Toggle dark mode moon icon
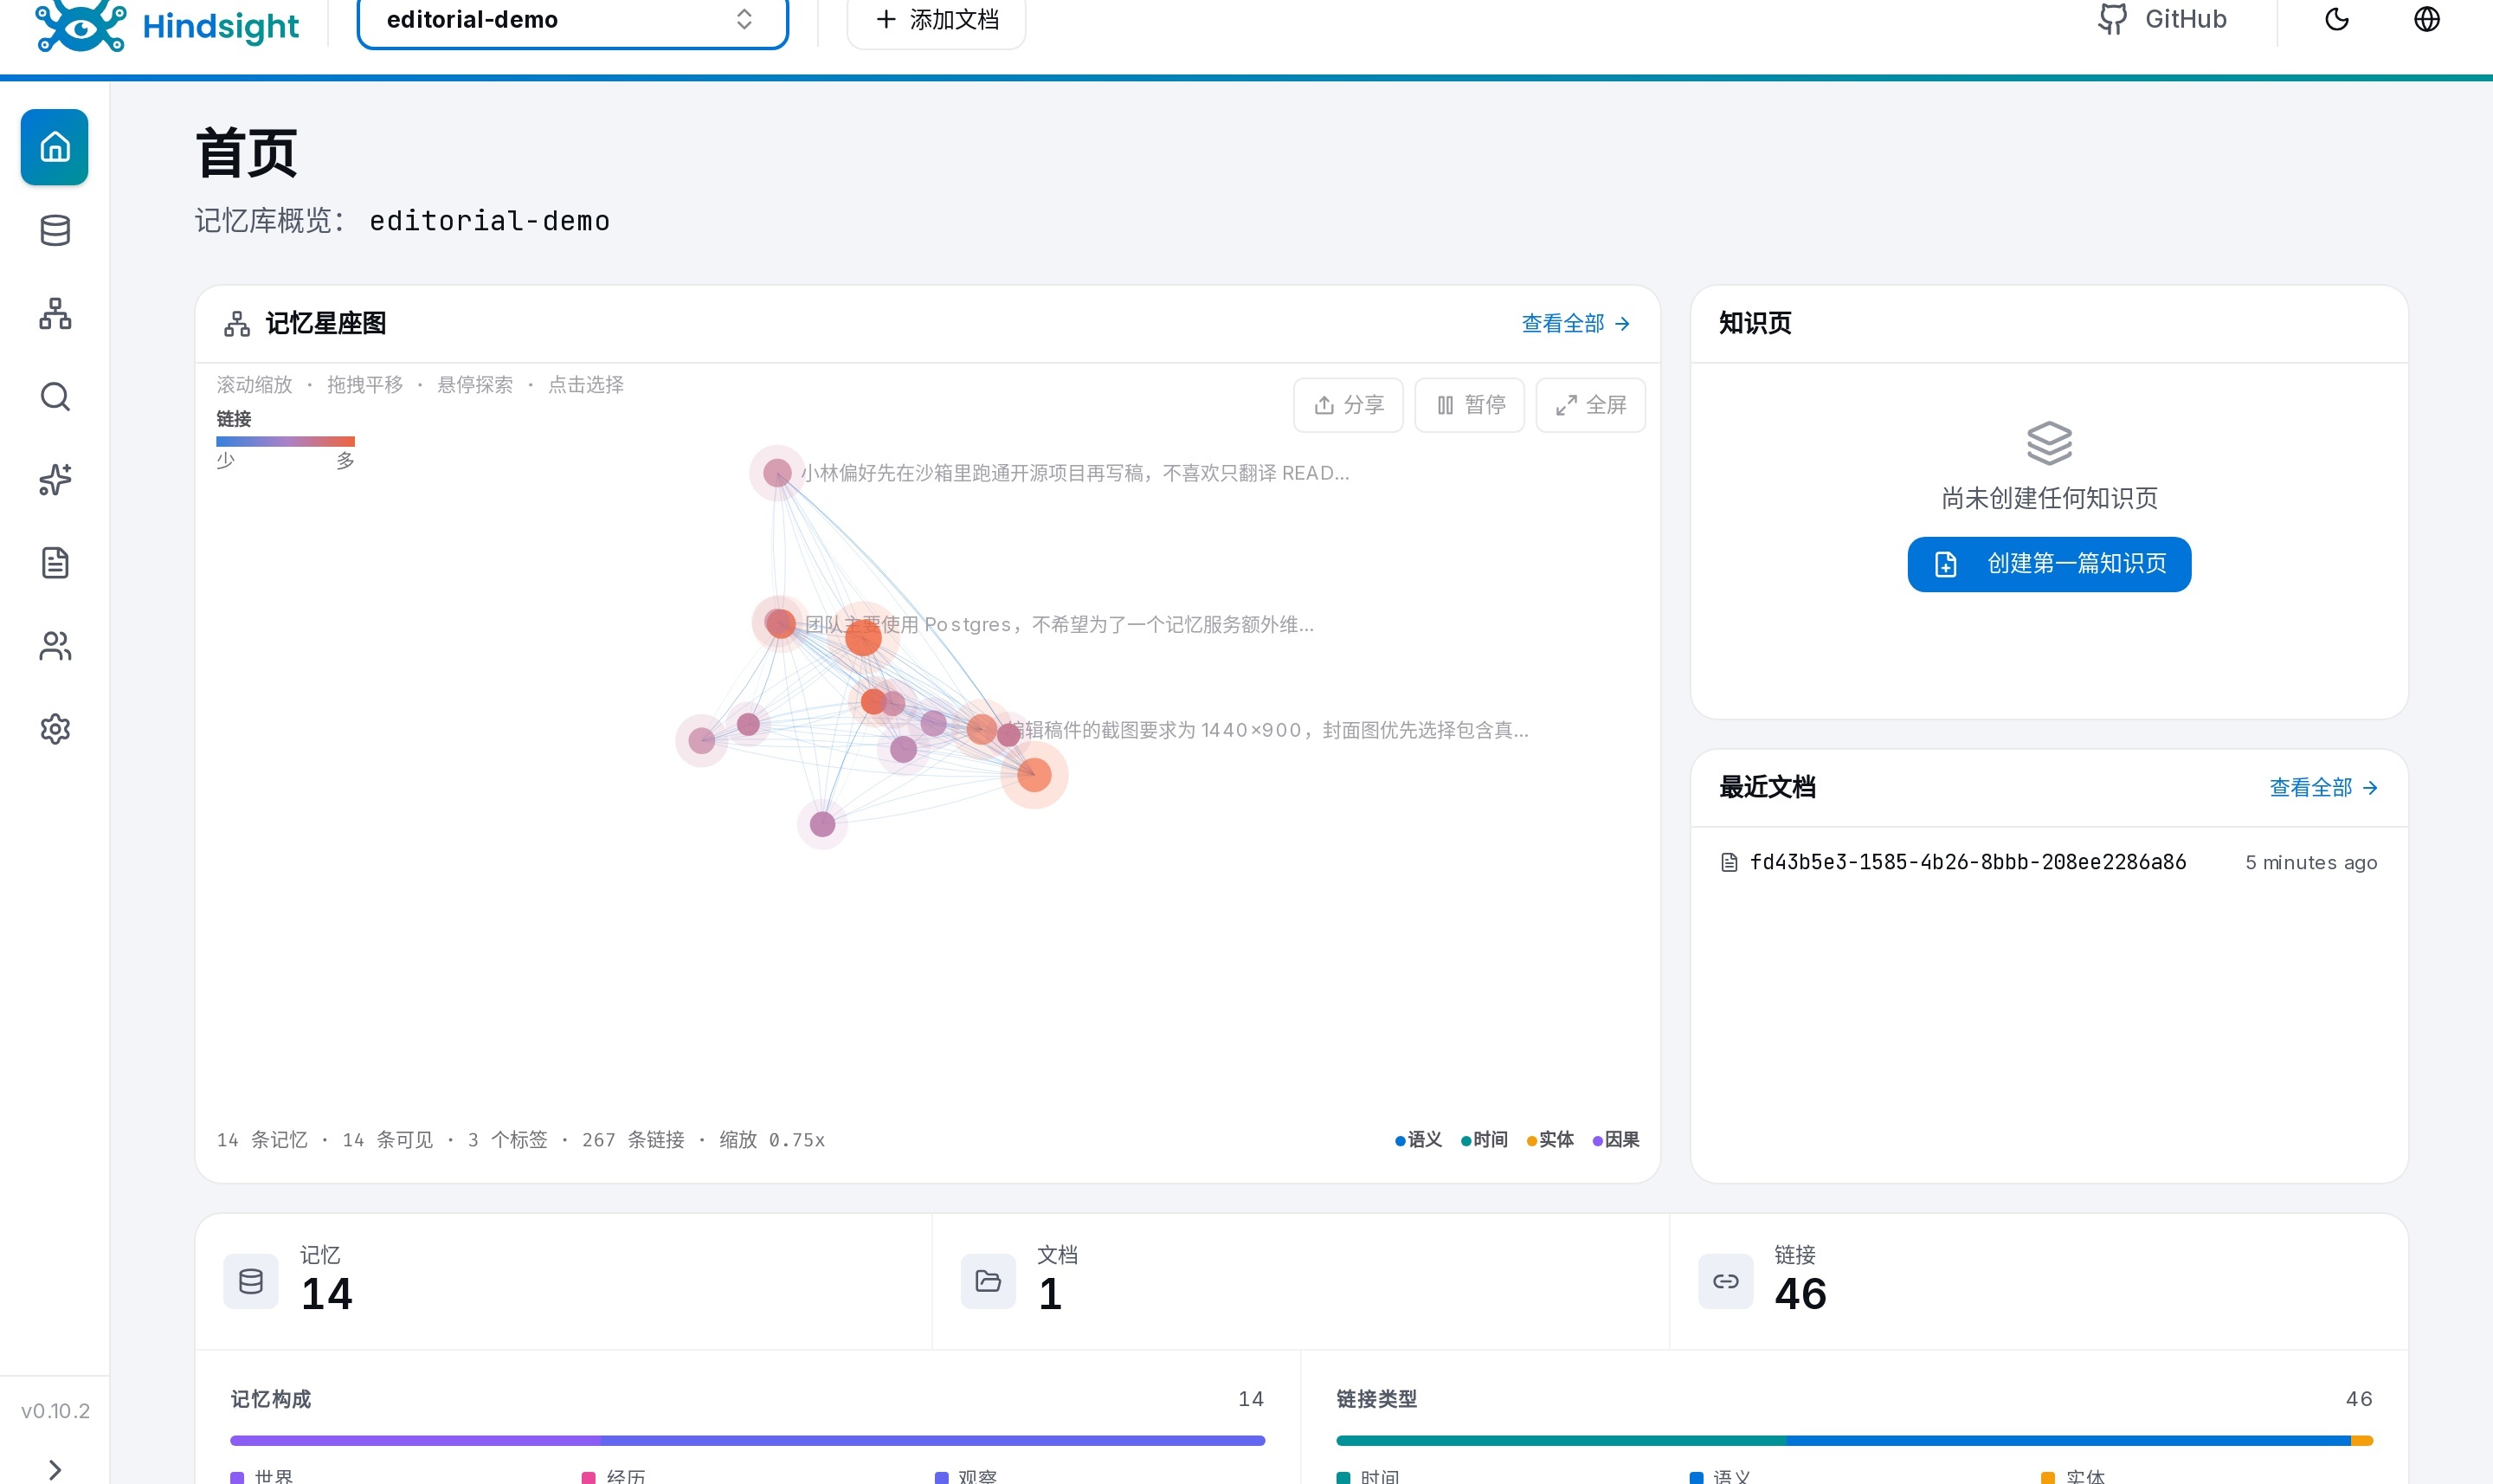The image size is (2493, 1484). click(2337, 20)
